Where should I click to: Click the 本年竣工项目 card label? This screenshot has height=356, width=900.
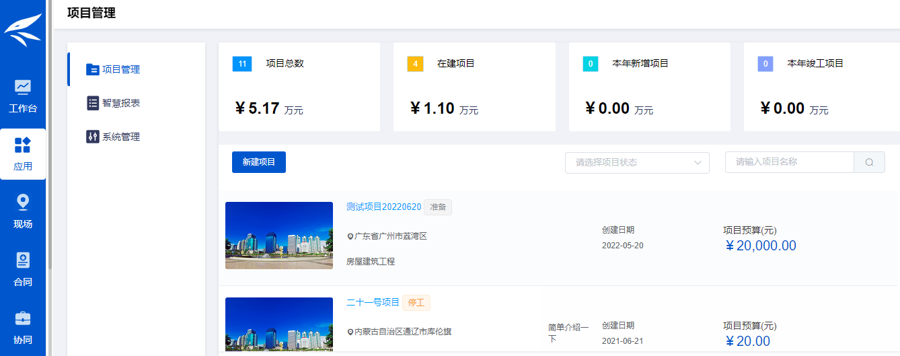click(815, 63)
